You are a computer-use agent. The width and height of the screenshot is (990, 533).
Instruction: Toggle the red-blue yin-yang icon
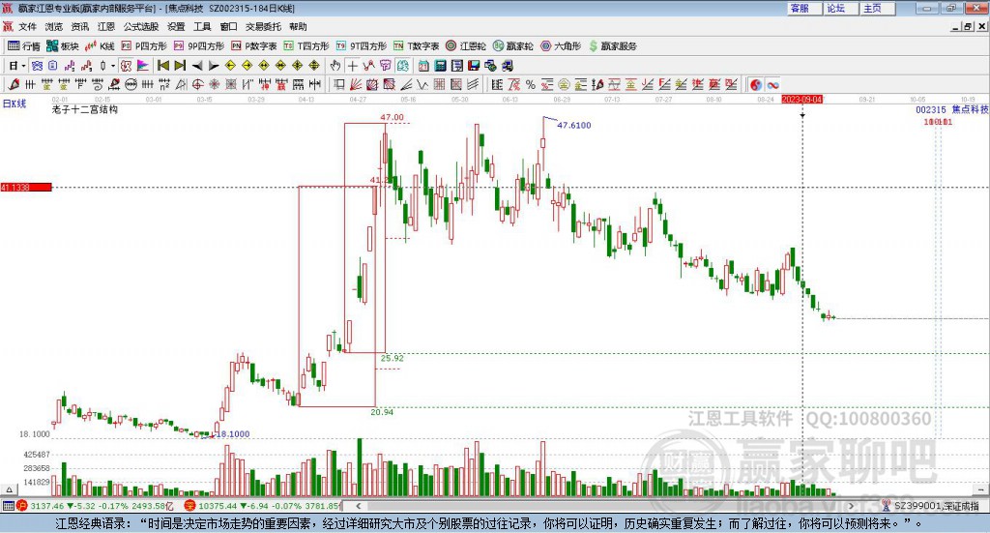point(756,84)
